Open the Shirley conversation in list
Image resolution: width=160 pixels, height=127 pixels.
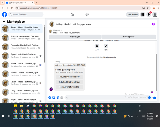(22, 28)
